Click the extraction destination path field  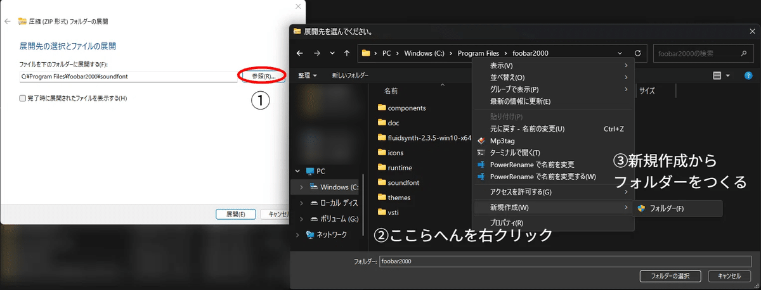click(x=128, y=76)
